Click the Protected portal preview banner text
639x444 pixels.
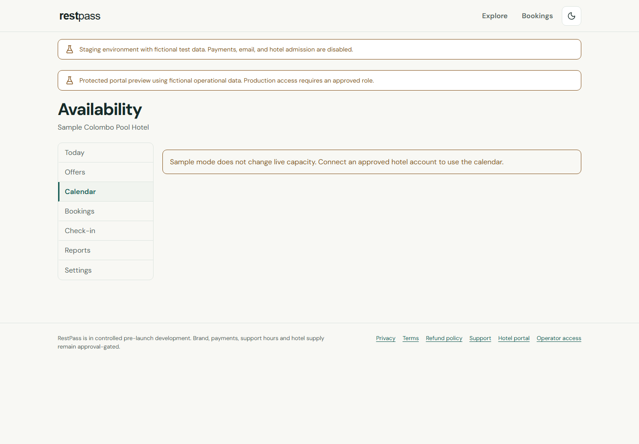pos(227,81)
